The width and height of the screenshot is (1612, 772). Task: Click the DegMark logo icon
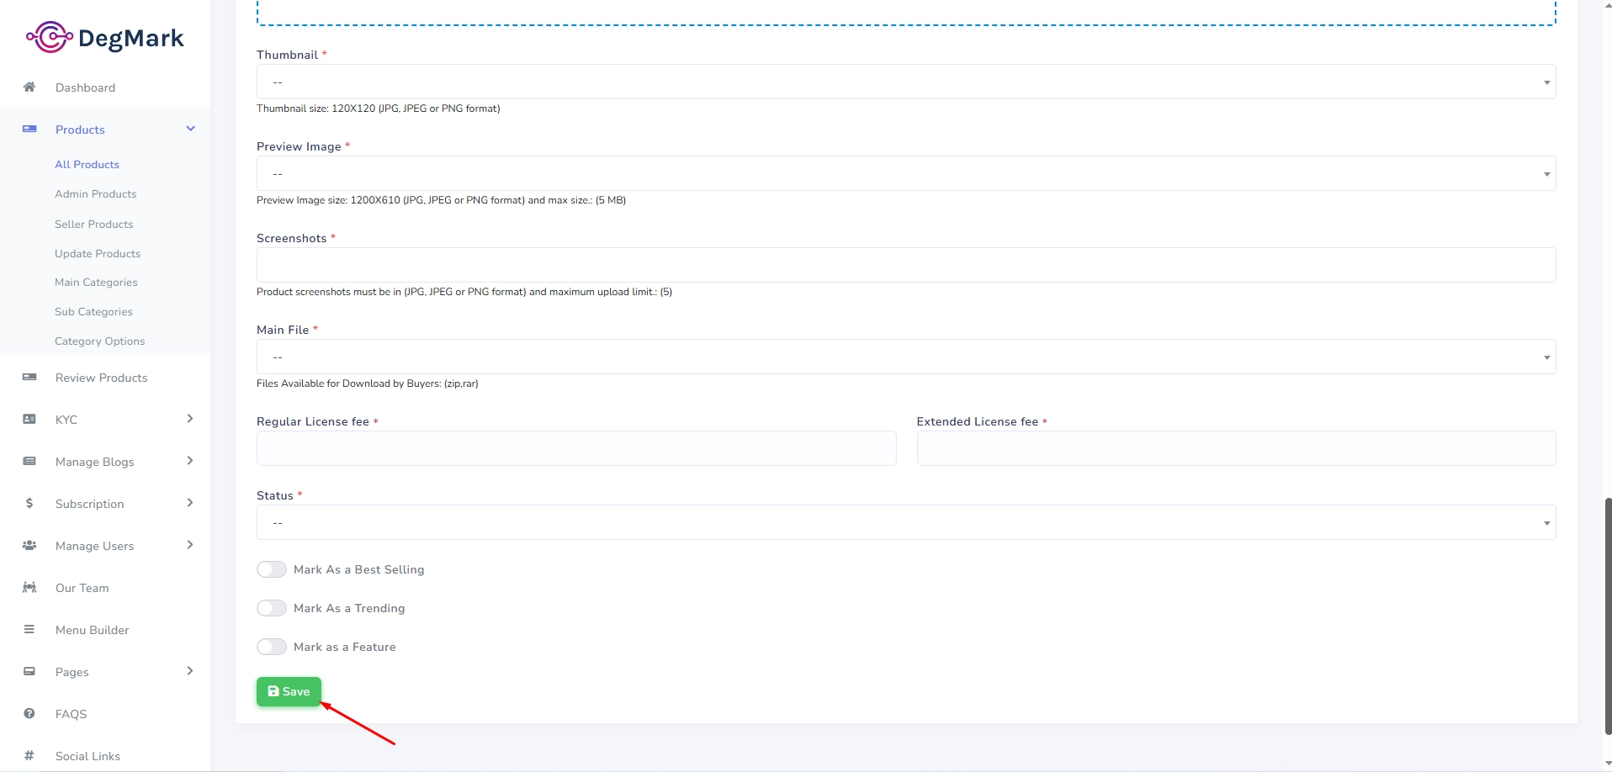(x=49, y=37)
